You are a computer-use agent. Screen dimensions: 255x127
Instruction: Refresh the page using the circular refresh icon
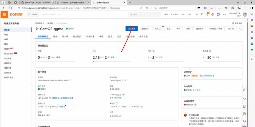(240, 29)
